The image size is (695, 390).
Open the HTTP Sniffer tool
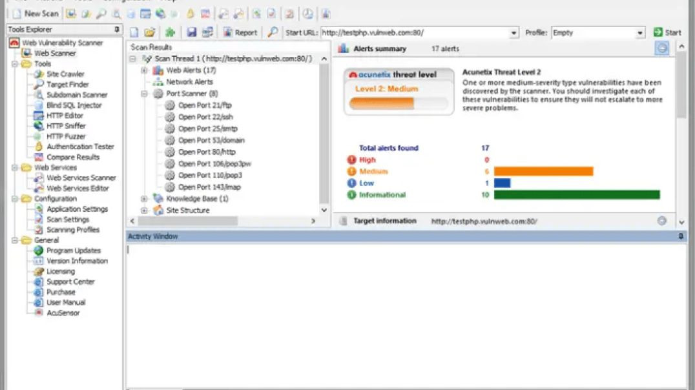pos(66,126)
